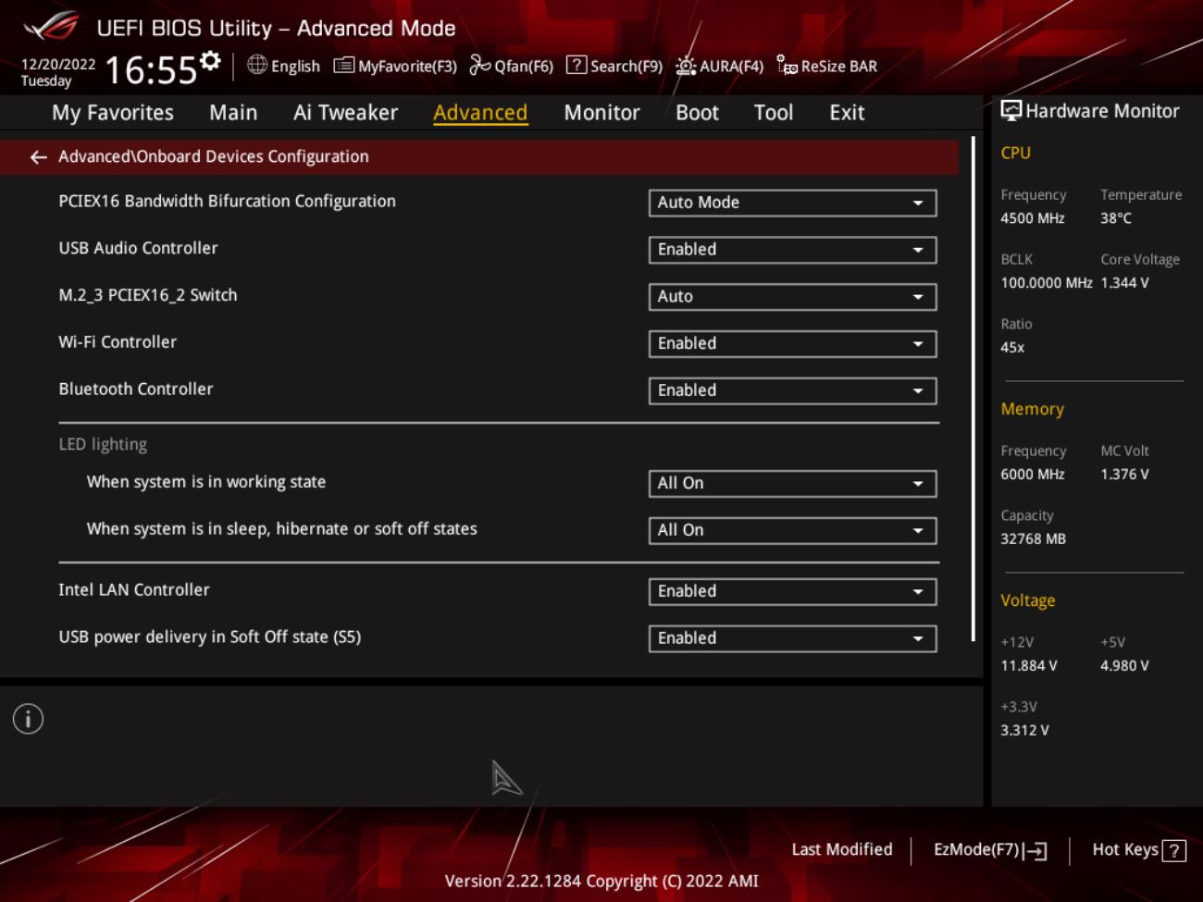Click EzMode(F7) label
The width and height of the screenshot is (1203, 902).
[x=976, y=849]
